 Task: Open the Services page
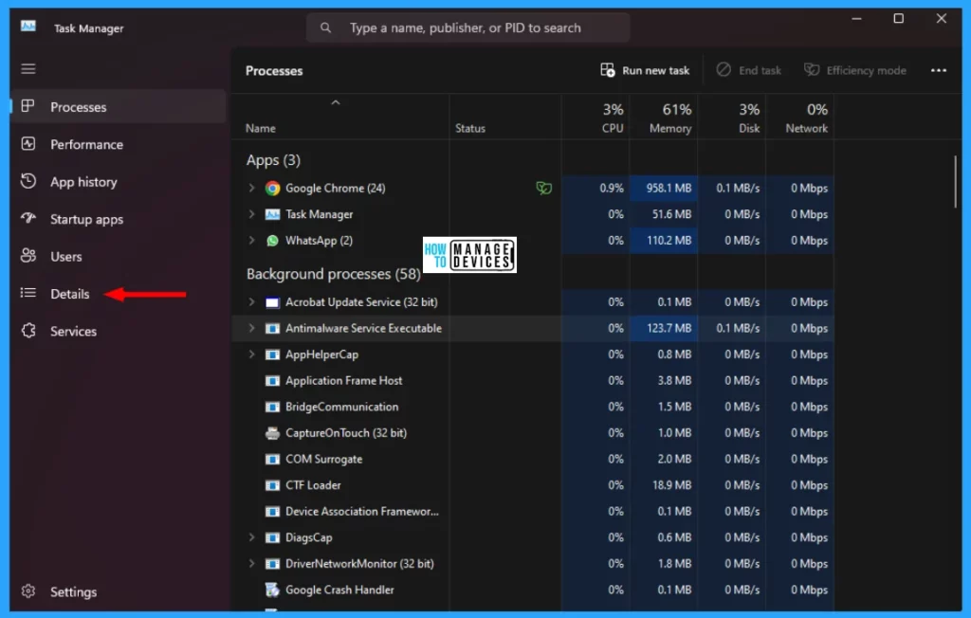tap(119, 332)
